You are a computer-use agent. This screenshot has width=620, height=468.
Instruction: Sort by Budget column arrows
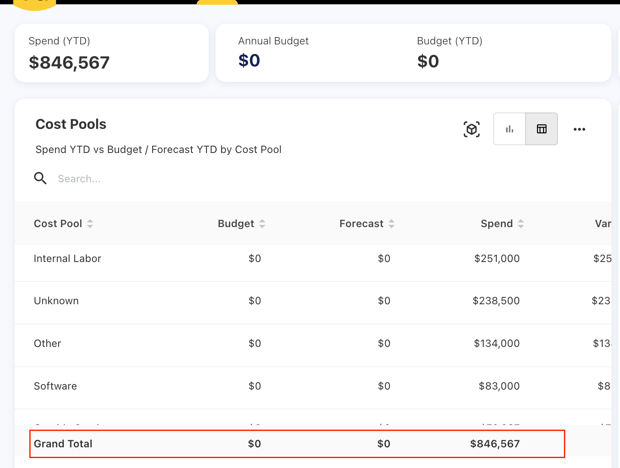pos(262,224)
